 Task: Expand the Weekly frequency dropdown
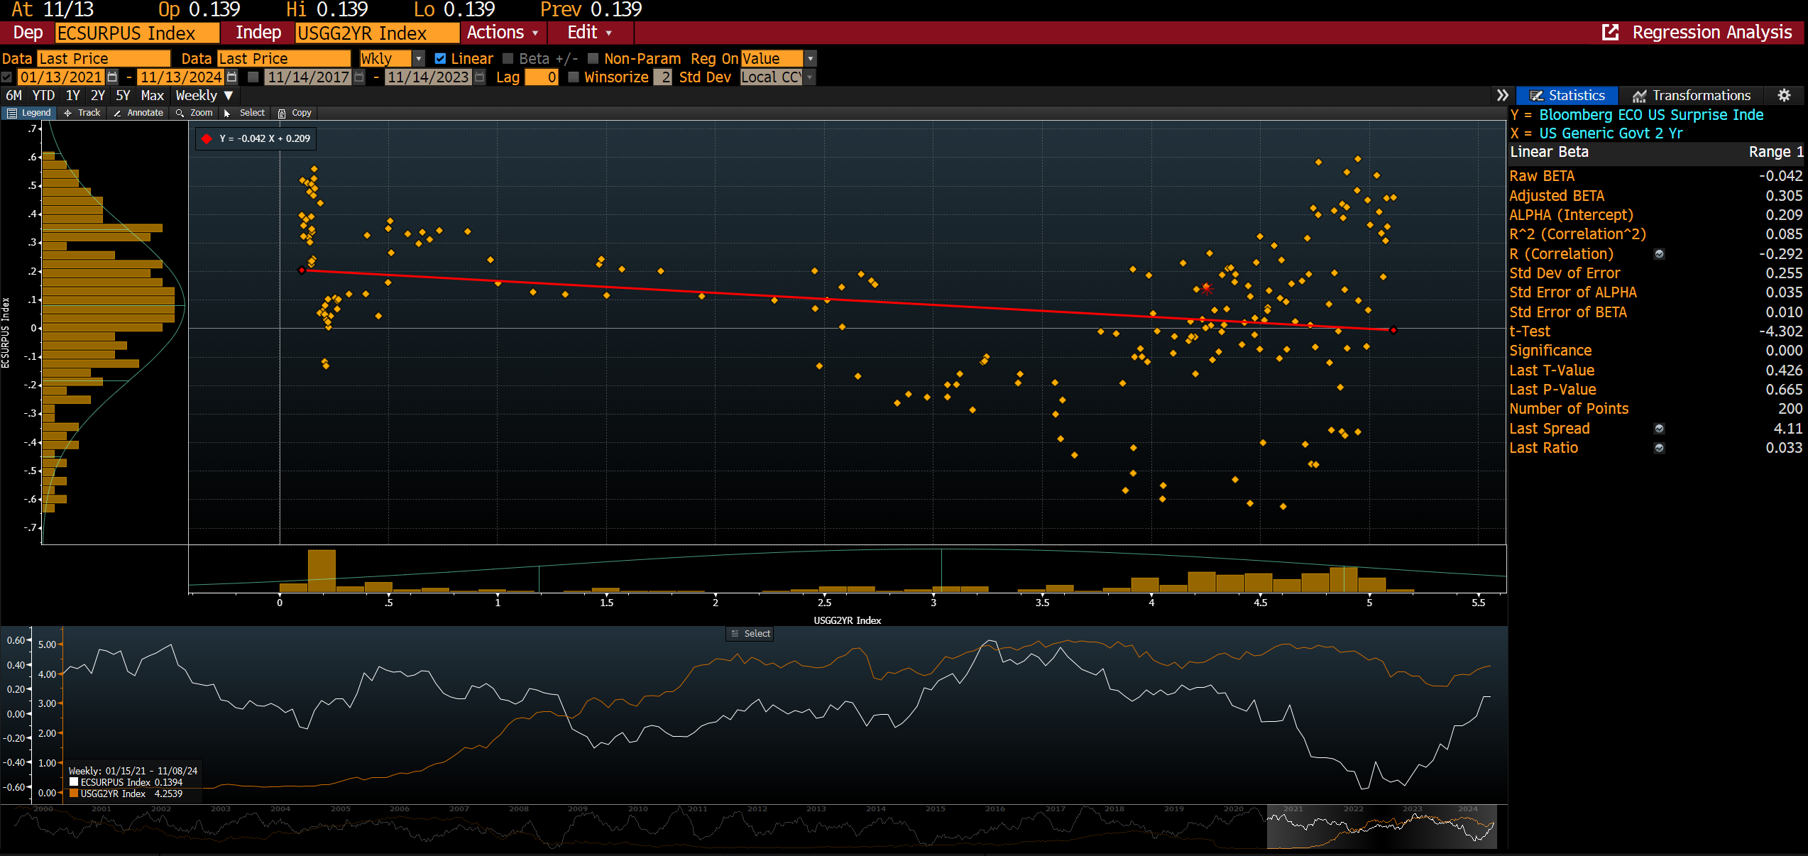pos(204,95)
